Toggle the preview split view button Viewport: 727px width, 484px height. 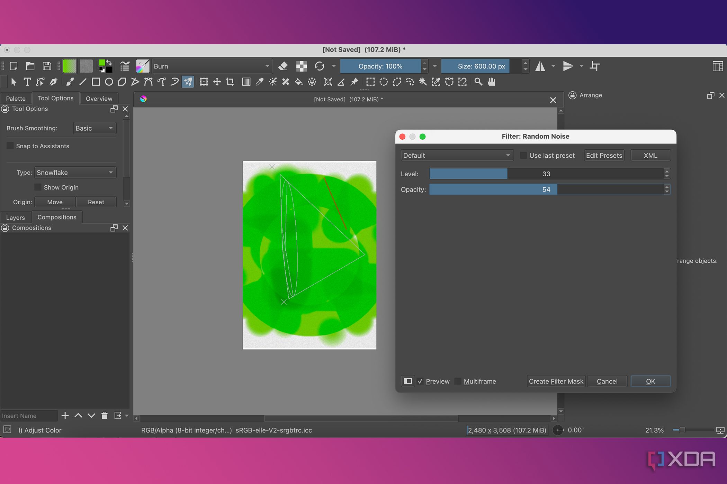tap(408, 381)
